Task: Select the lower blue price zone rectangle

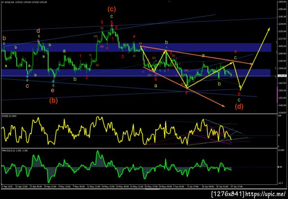Action: [136, 72]
